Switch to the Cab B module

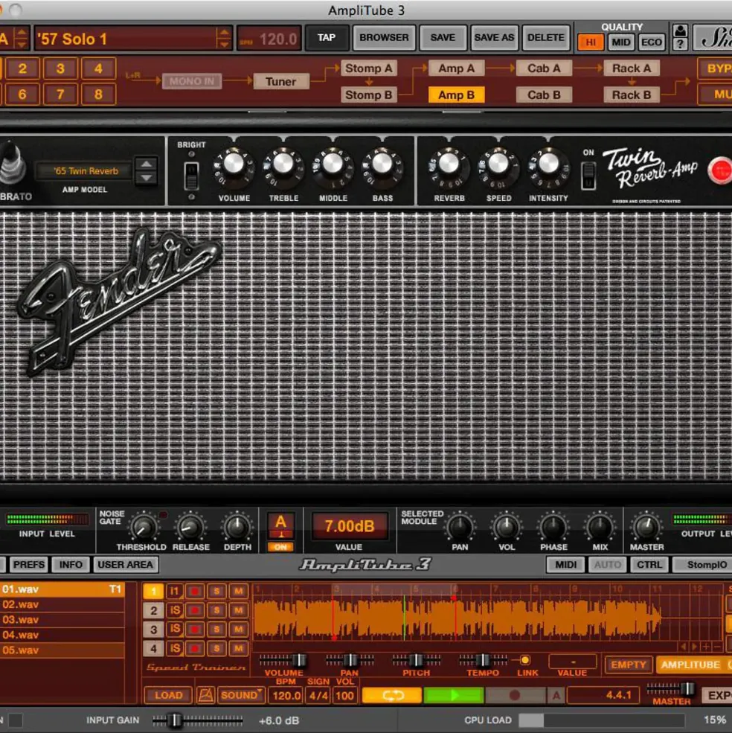point(544,95)
